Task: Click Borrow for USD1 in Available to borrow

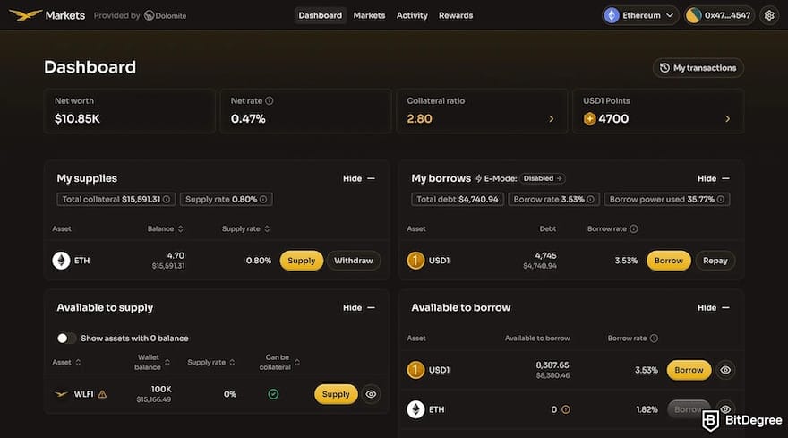Action: [x=689, y=370]
